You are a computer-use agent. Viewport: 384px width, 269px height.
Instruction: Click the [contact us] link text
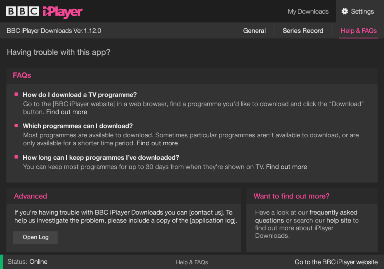tap(206, 213)
